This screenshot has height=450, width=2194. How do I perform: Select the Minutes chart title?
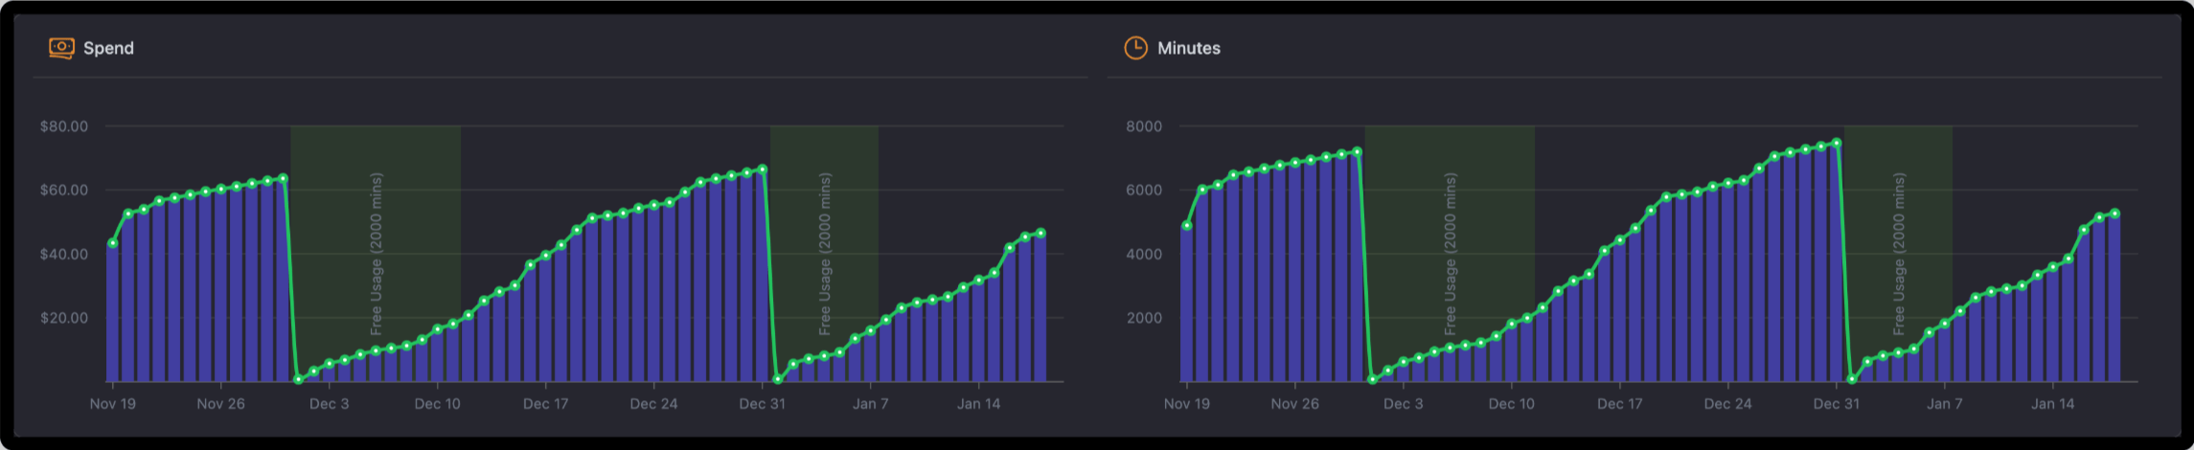point(1189,48)
